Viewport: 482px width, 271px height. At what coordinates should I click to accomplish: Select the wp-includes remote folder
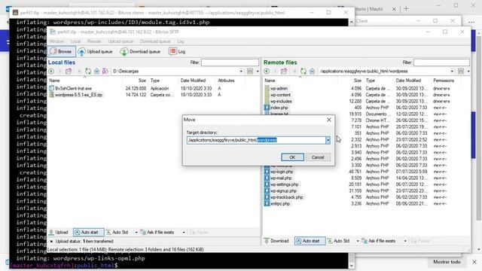coord(281,102)
